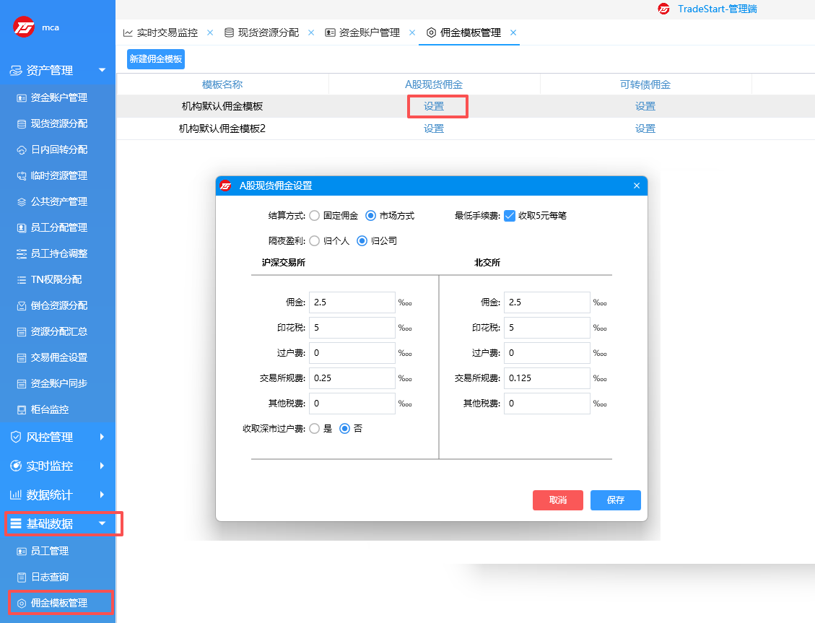Open 资金账户管理 sidebar icon

(x=22, y=97)
